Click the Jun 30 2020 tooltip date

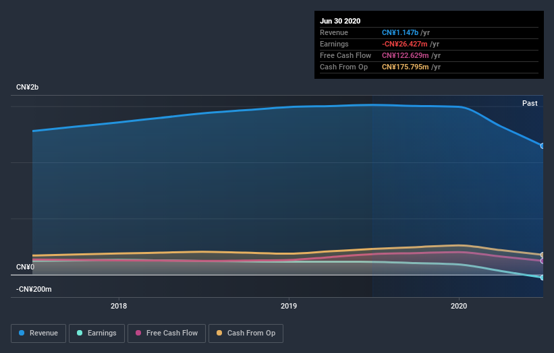(340, 21)
